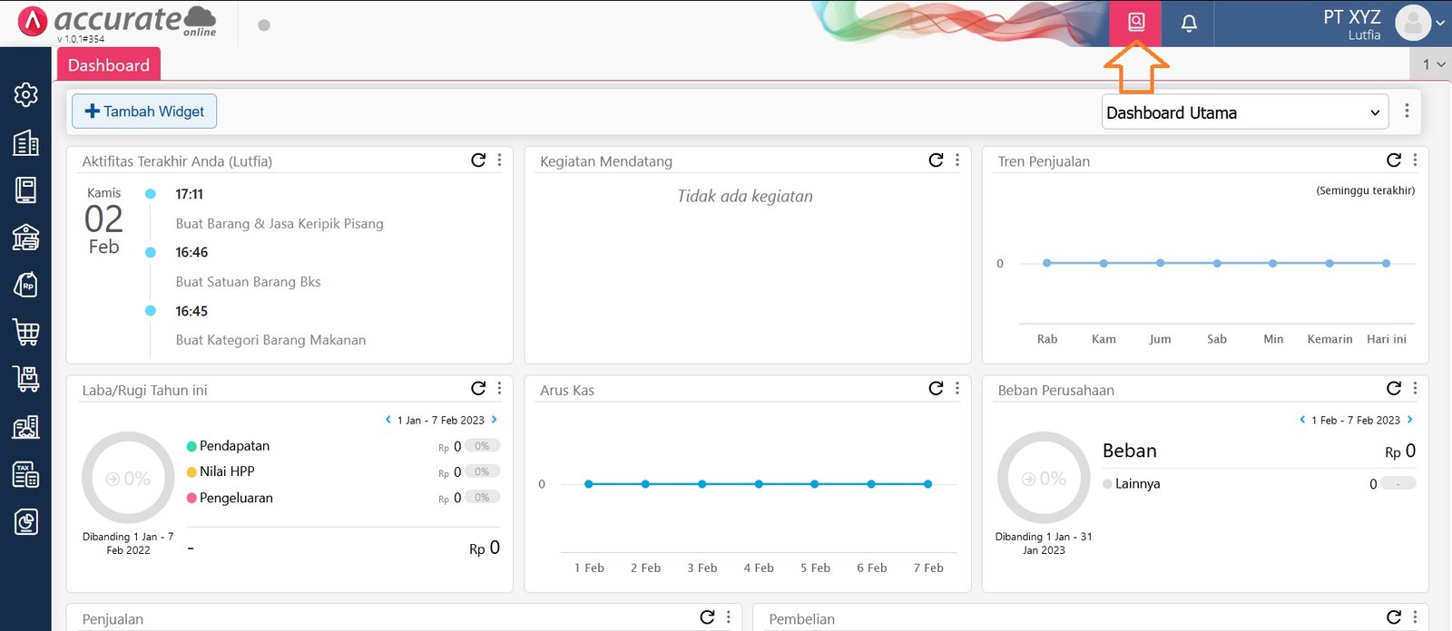Click the Tambah Widget button
1452x631 pixels.
click(144, 112)
